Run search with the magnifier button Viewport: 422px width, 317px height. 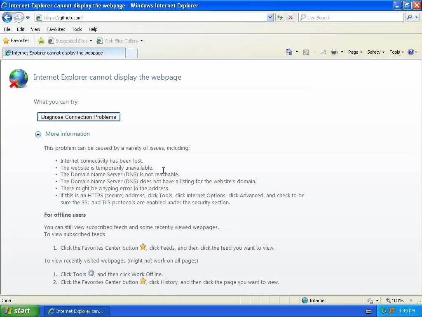pyautogui.click(x=409, y=17)
